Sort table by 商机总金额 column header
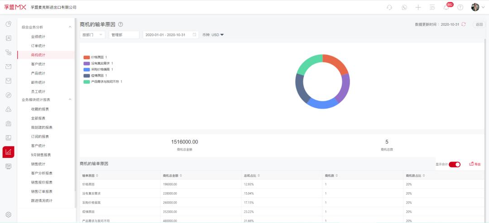 (x=175, y=175)
